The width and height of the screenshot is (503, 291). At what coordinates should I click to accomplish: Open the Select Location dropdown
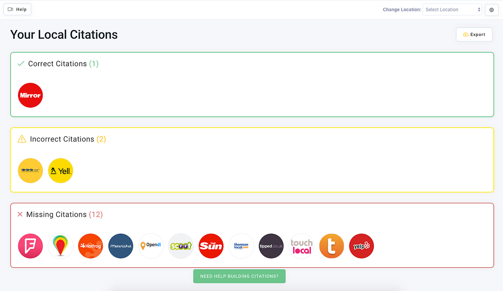pos(453,10)
